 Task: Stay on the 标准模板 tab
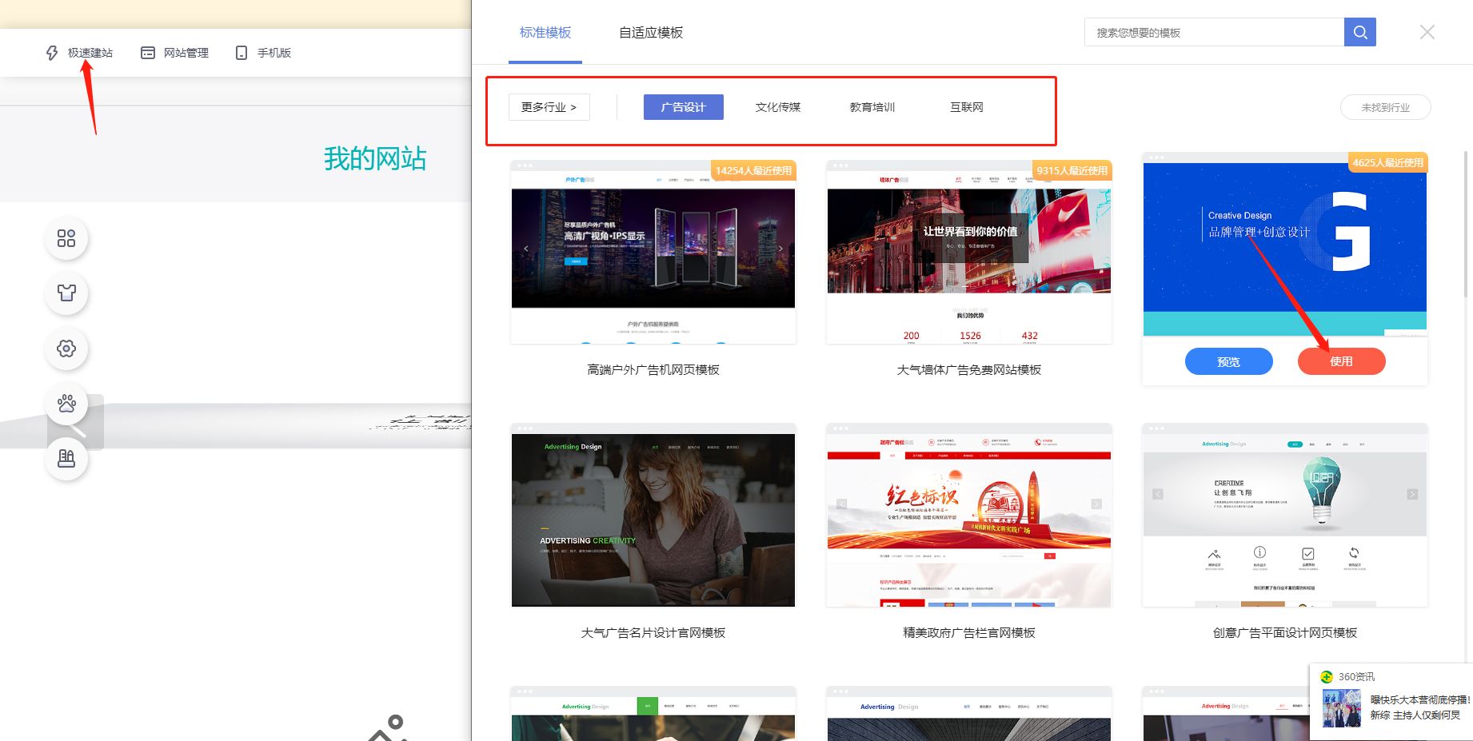(545, 32)
